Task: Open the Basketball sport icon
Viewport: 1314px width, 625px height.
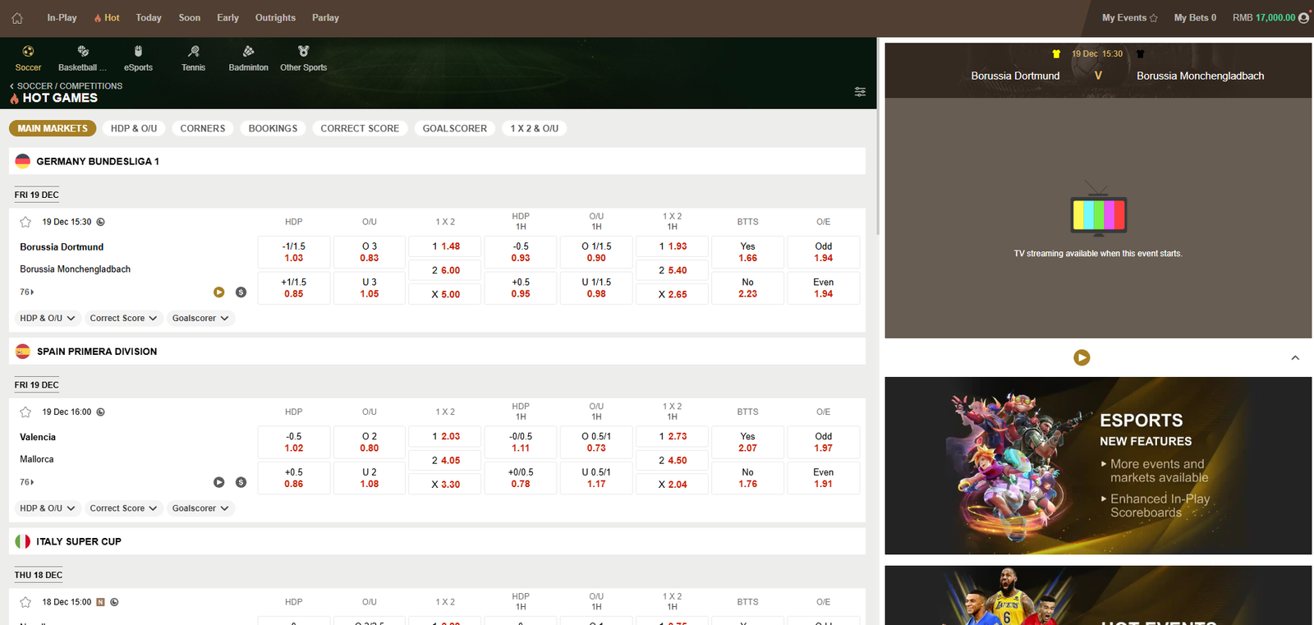Action: (82, 58)
